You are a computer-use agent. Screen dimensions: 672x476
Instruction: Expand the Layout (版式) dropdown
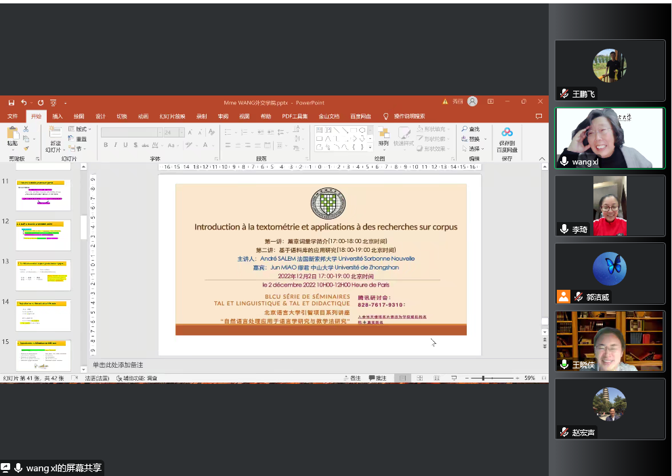pos(81,129)
